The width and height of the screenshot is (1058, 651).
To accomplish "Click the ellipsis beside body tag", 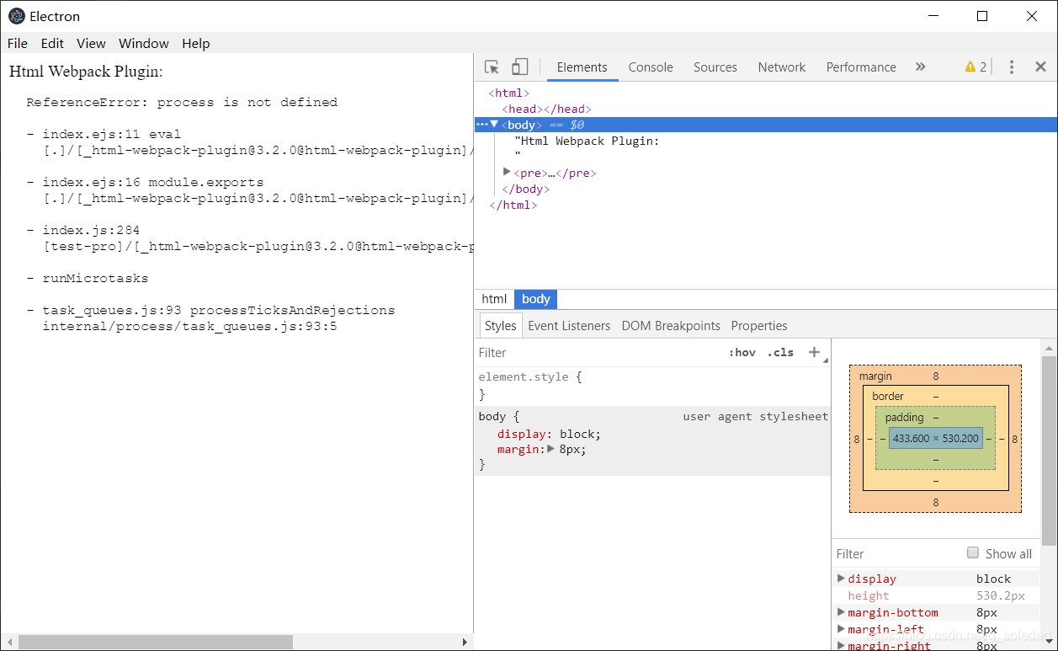I will point(482,125).
